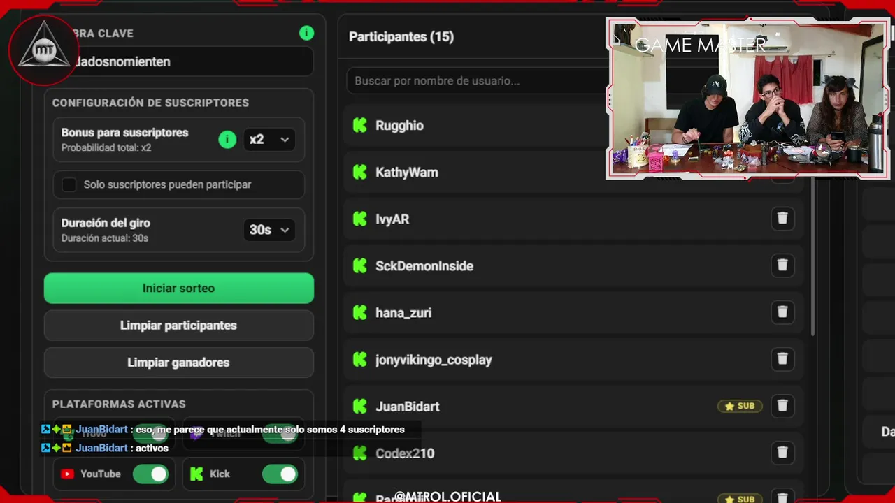This screenshot has height=503, width=895.
Task: Click the Kick logo beside Codex210
Action: [x=359, y=453]
